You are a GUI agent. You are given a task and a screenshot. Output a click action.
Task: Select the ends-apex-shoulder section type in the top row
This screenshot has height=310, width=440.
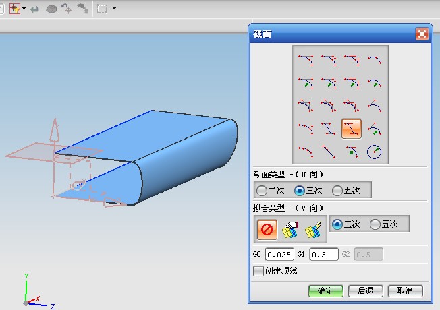(x=306, y=60)
